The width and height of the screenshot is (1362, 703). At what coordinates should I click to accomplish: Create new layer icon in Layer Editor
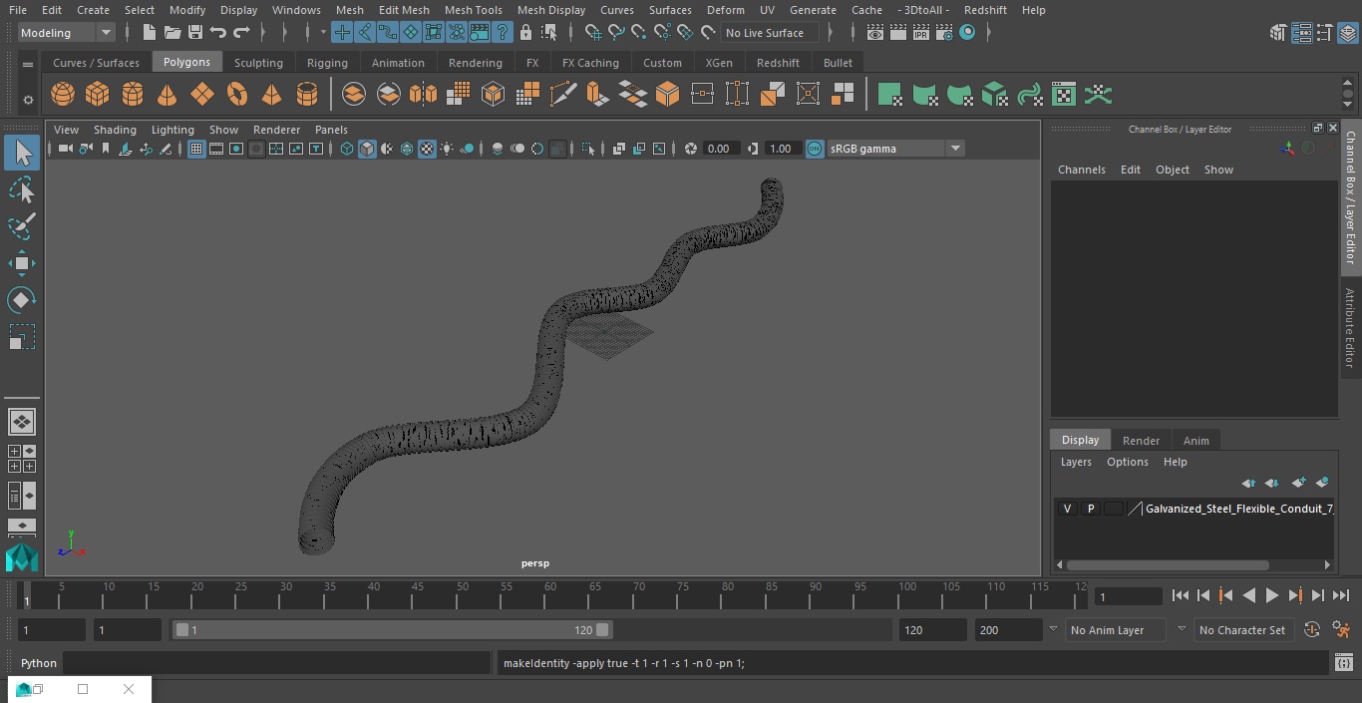tap(1298, 483)
